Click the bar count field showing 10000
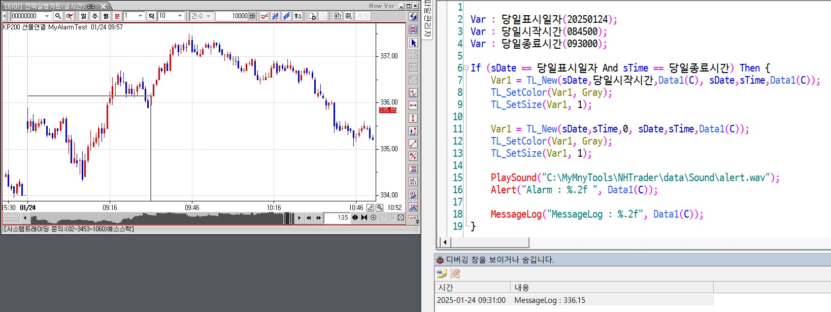Image resolution: width=831 pixels, height=312 pixels. (231, 16)
